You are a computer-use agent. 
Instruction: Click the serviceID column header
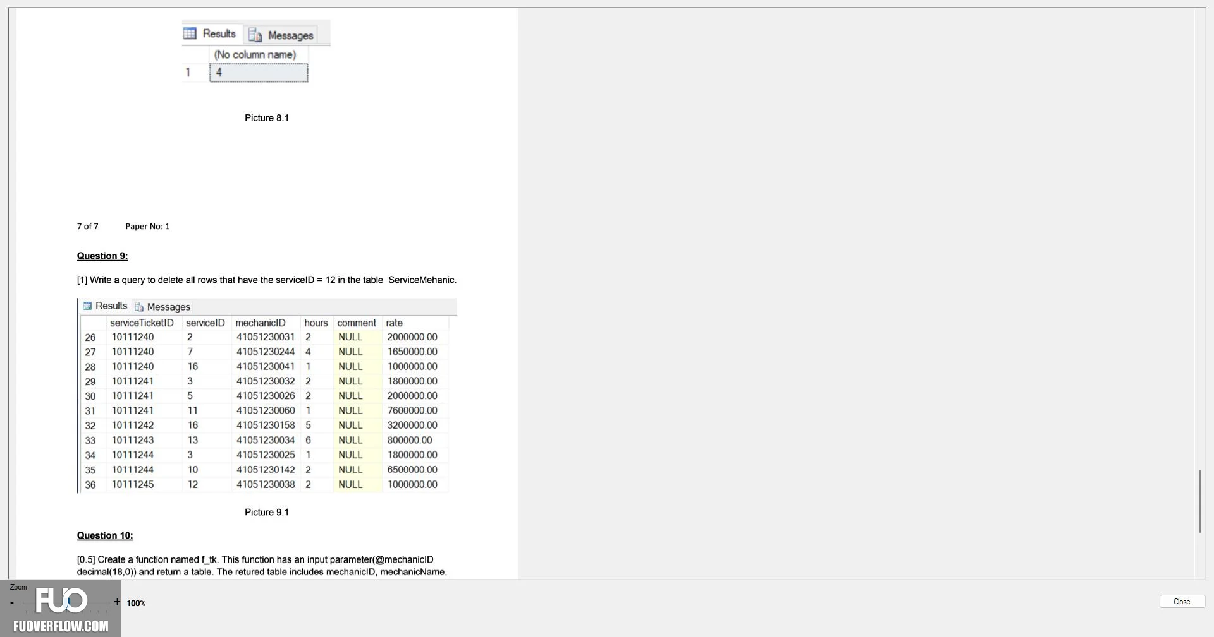click(205, 323)
